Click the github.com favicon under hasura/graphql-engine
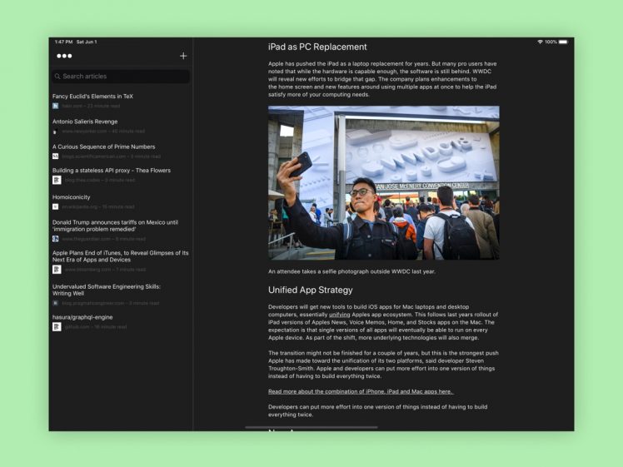The image size is (623, 467). [x=56, y=327]
